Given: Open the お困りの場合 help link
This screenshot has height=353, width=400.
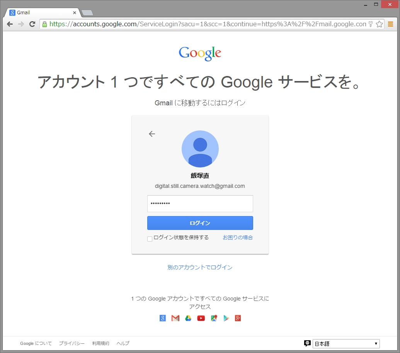Looking at the screenshot, I should [x=238, y=237].
